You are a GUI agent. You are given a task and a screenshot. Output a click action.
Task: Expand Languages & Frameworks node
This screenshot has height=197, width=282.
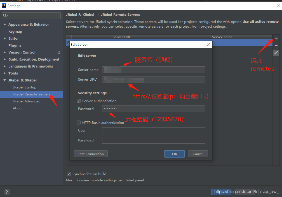point(5,66)
